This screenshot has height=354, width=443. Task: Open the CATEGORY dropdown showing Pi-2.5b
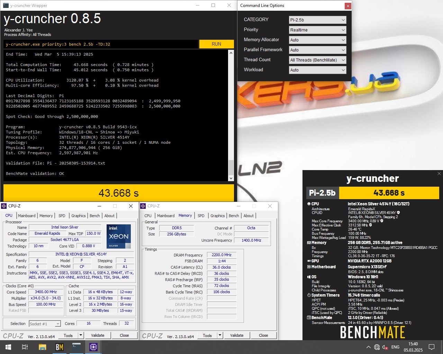tap(317, 20)
